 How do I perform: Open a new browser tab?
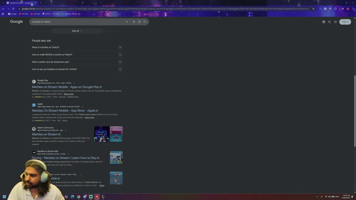click(x=40, y=3)
